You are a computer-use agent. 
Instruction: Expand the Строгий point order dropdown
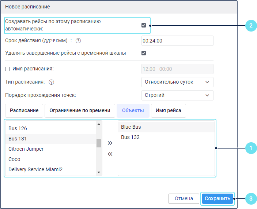[177, 95]
